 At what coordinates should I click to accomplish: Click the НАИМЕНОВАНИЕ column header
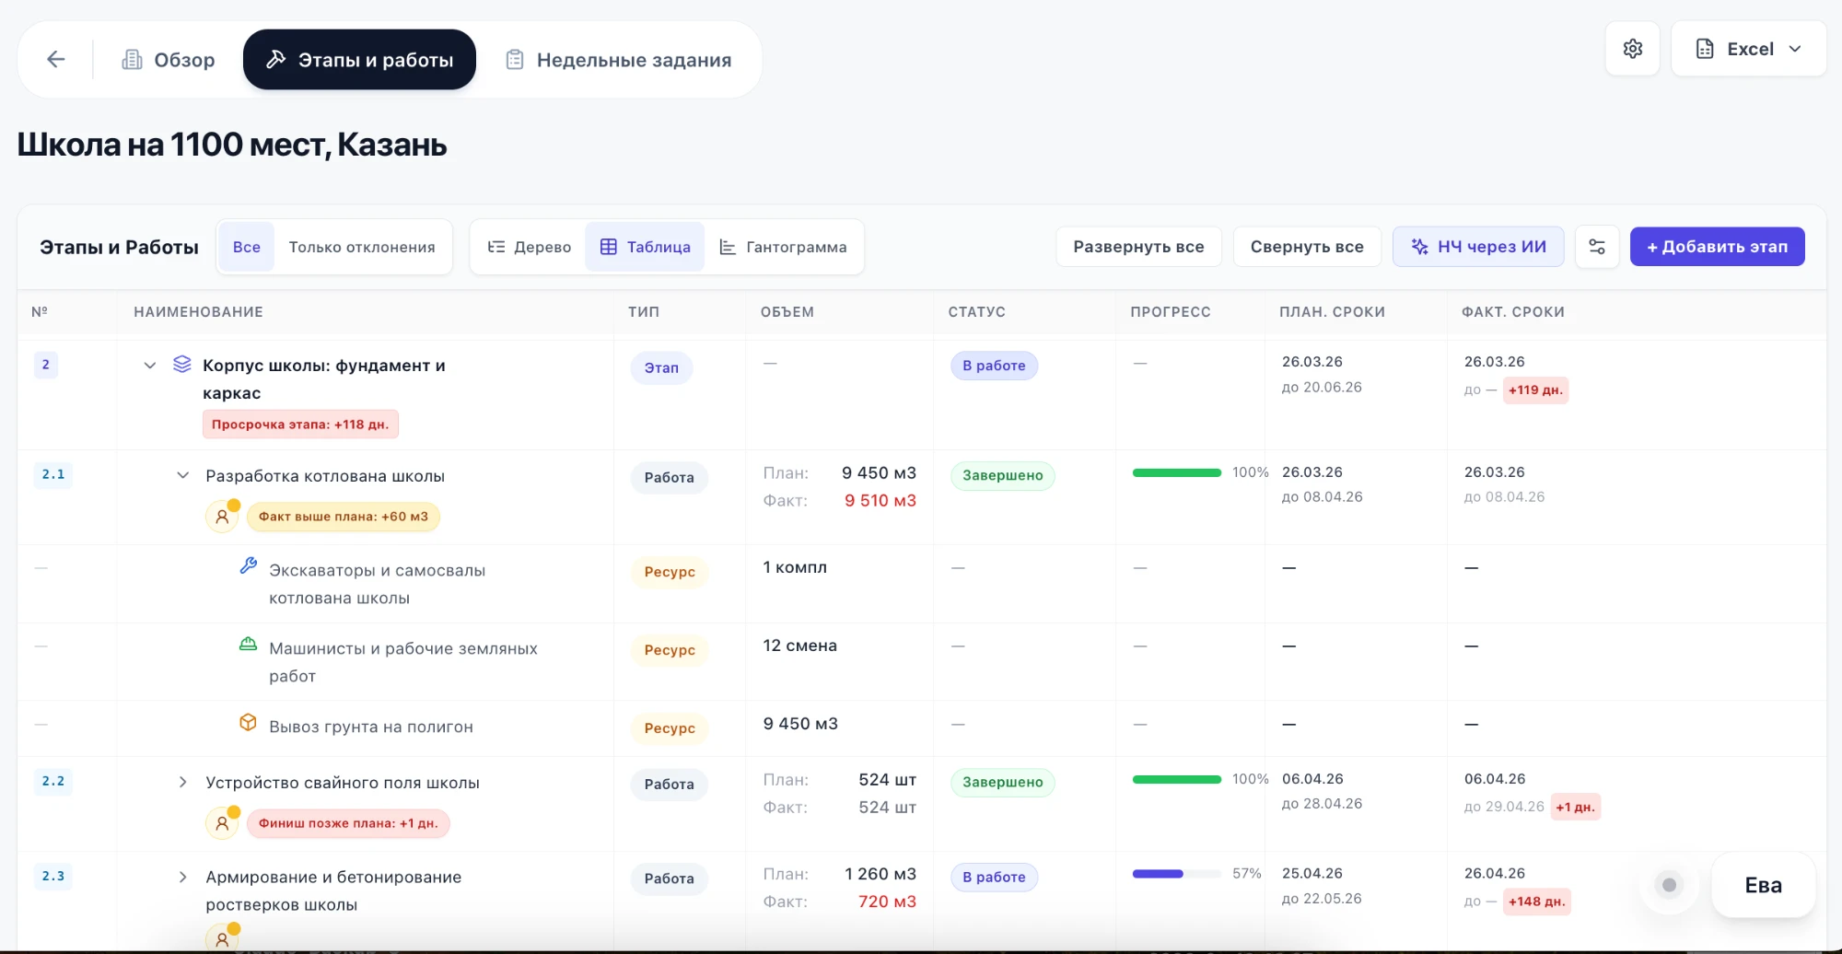coord(198,312)
